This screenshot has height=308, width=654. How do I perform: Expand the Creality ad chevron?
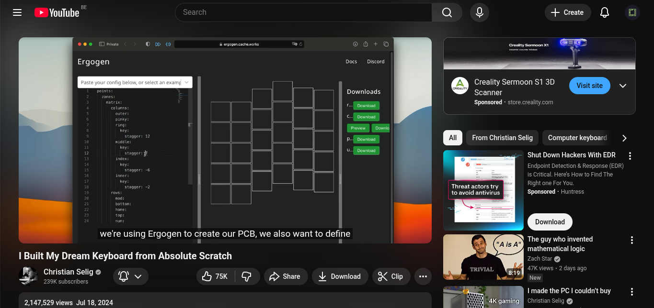tap(623, 86)
